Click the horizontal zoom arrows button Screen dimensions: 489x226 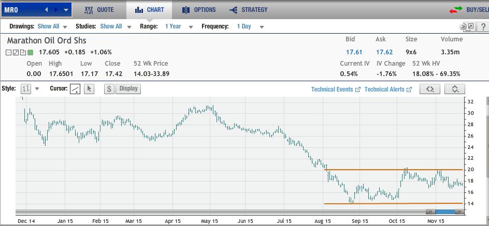pos(429,89)
